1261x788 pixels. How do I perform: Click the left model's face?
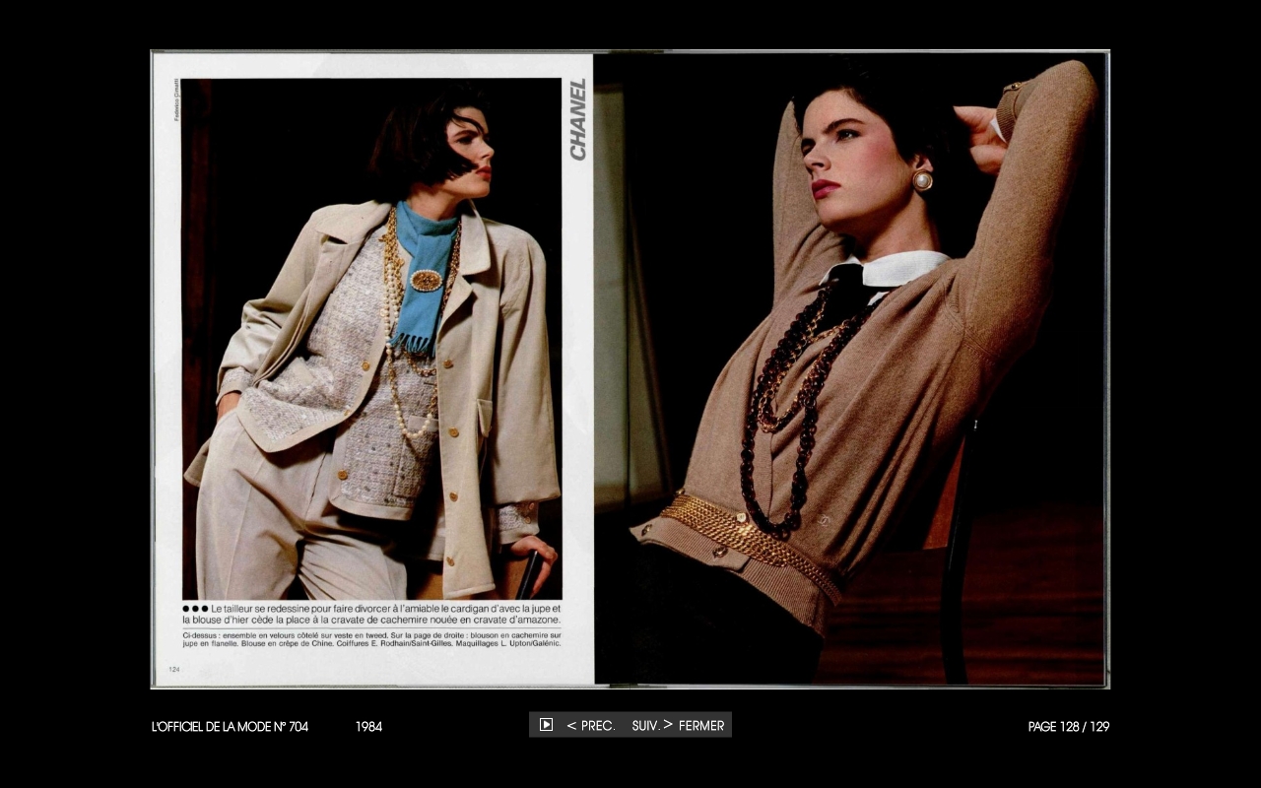click(x=471, y=153)
